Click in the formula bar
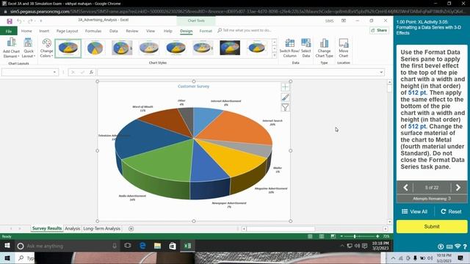470x264 pixels. (238, 72)
